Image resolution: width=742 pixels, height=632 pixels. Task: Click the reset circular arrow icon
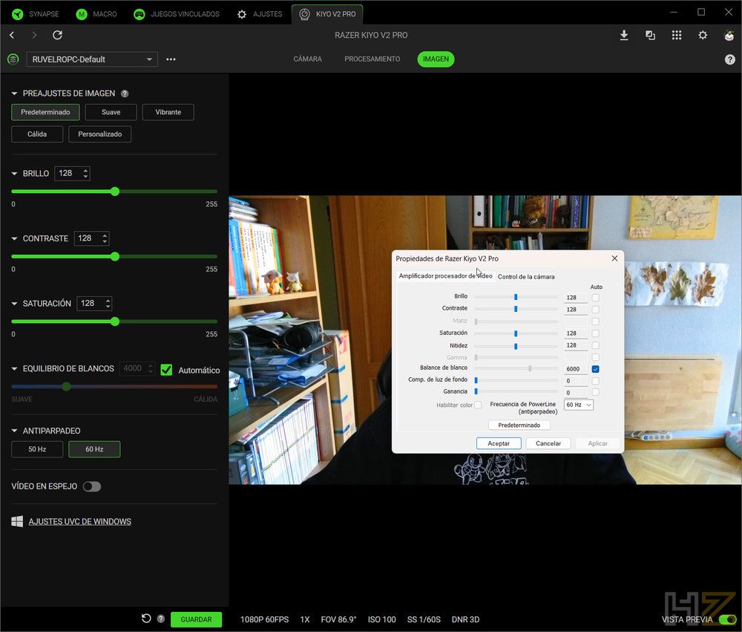tap(146, 618)
